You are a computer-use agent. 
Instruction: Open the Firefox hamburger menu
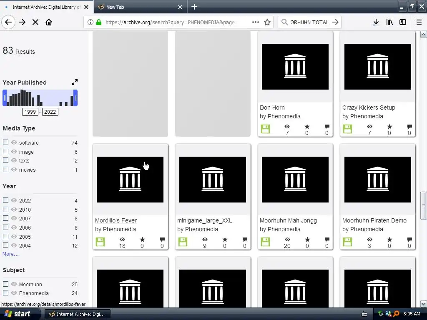tap(419, 22)
